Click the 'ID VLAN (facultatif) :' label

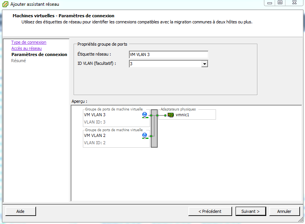click(x=97, y=63)
